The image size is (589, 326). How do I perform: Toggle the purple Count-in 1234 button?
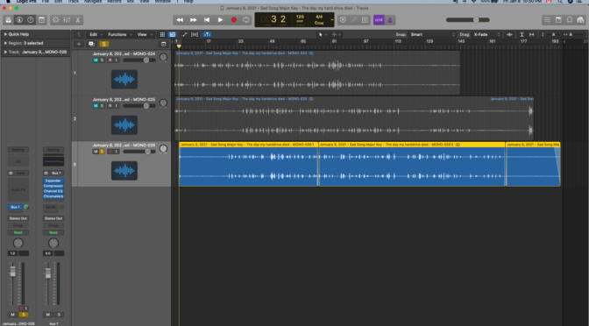(379, 20)
